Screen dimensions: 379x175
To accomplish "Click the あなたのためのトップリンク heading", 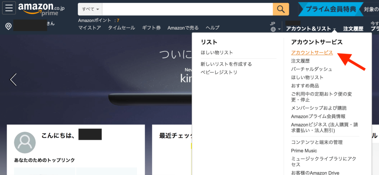I will (x=44, y=160).
